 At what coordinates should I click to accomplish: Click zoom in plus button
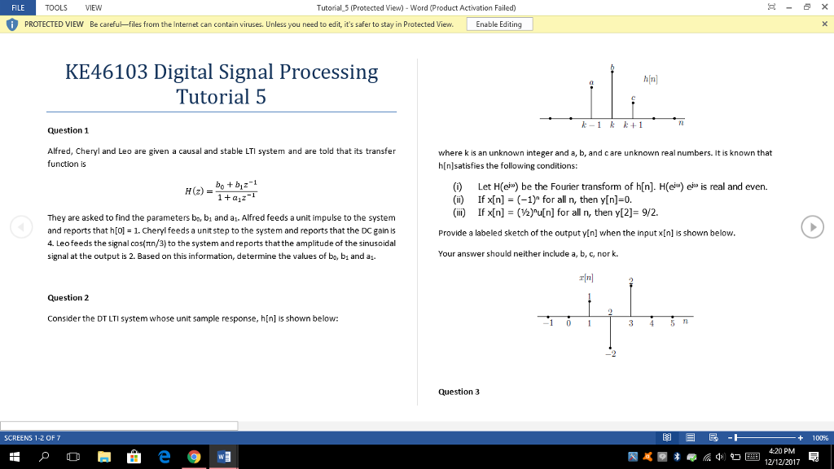pyautogui.click(x=801, y=438)
